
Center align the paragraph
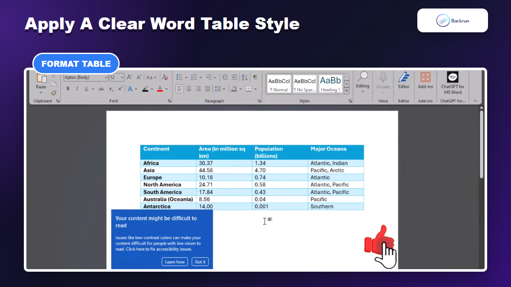click(189, 89)
